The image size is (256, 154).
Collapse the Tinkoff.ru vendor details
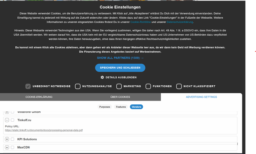click(x=7, y=120)
